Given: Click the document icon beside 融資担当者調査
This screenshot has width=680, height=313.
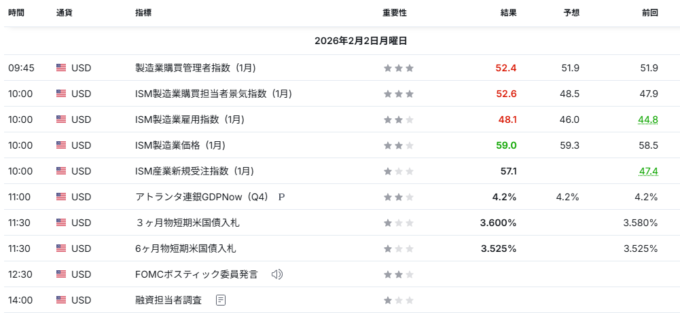Looking at the screenshot, I should click(x=221, y=300).
